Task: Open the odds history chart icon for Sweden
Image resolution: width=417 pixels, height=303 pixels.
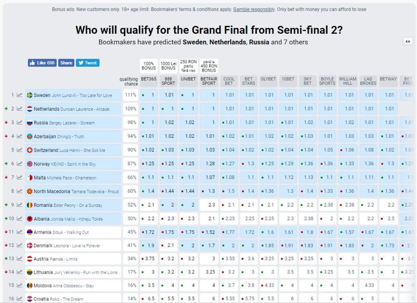Action: [20, 95]
